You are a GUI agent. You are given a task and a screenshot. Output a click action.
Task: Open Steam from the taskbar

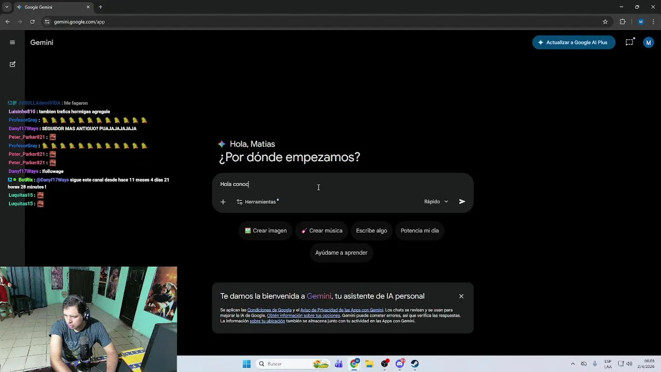coord(415,364)
